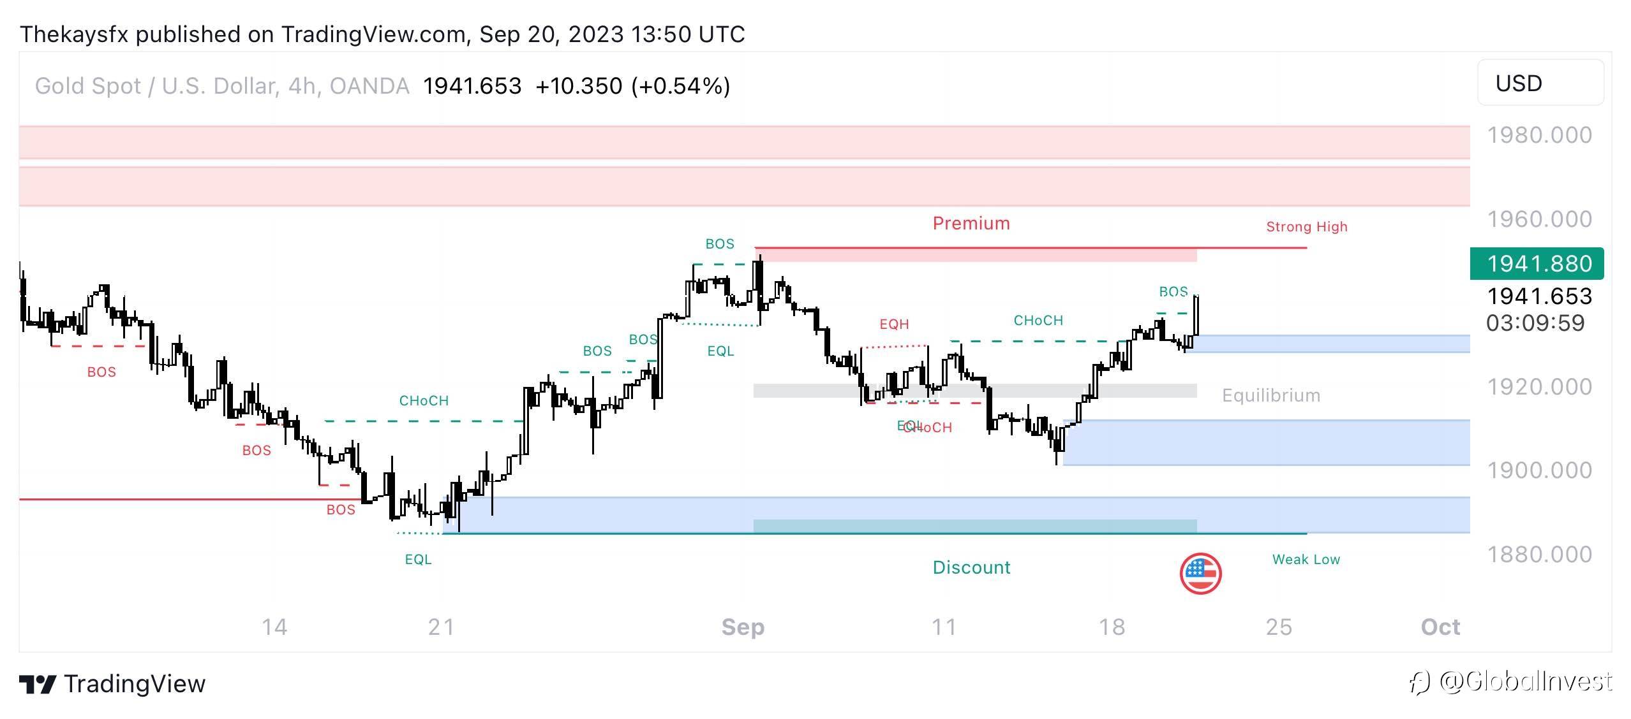
Task: Click the Sep label on the time axis
Action: point(743,627)
